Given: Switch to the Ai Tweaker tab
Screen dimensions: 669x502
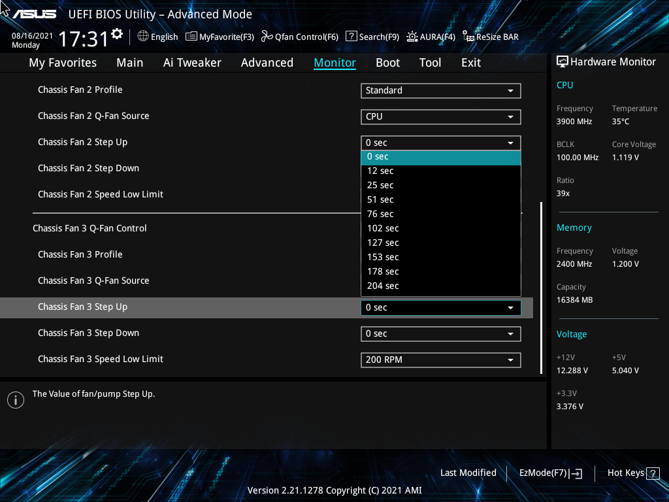Looking at the screenshot, I should [192, 63].
